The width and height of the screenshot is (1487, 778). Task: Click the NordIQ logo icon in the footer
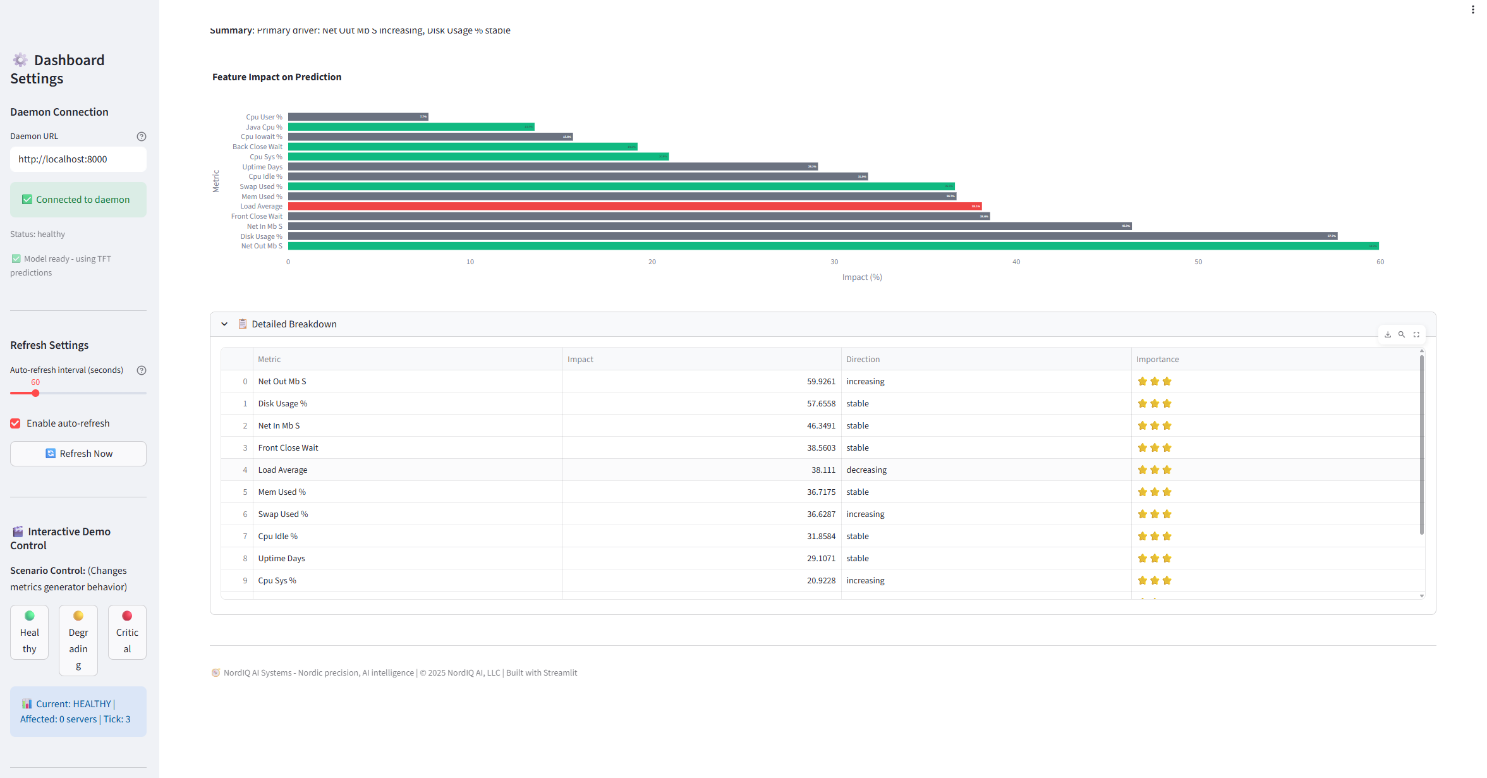point(216,672)
